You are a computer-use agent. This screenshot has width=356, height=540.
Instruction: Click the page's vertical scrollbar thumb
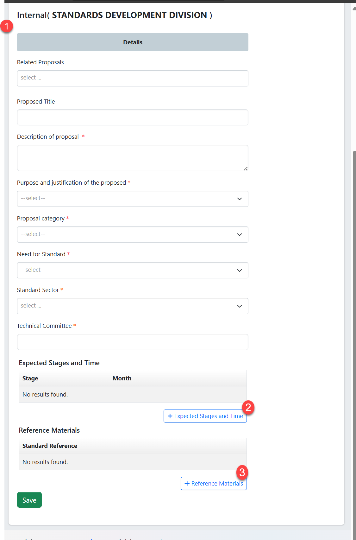point(354,317)
